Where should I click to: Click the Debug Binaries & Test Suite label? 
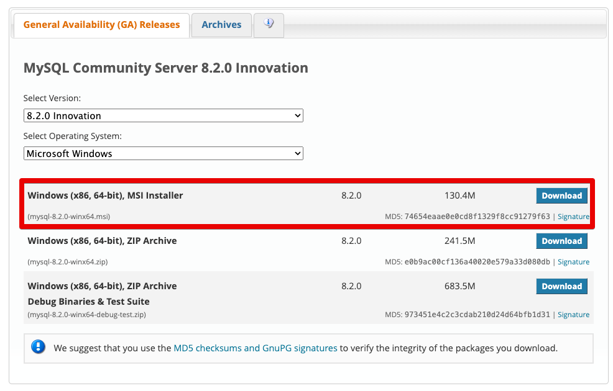point(88,302)
